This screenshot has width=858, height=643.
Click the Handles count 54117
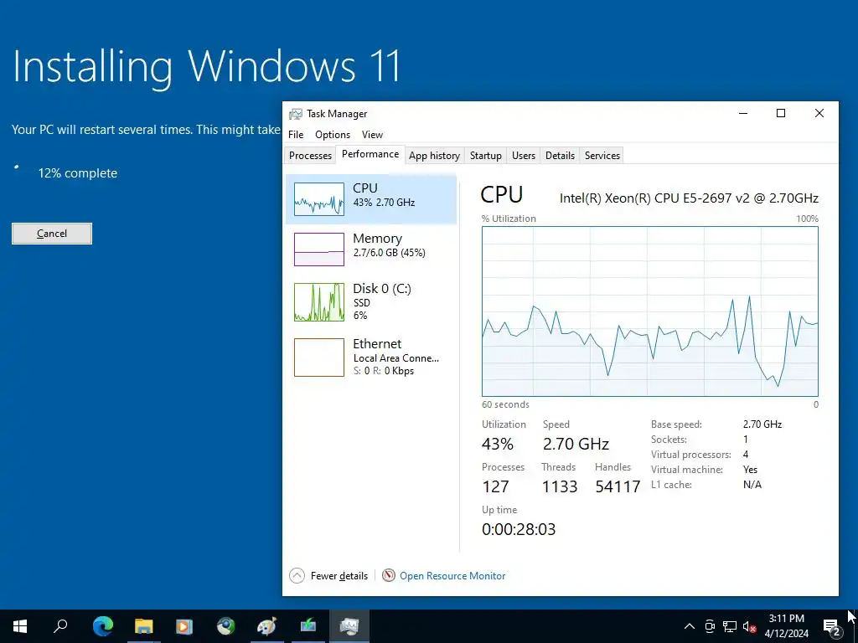pos(618,486)
